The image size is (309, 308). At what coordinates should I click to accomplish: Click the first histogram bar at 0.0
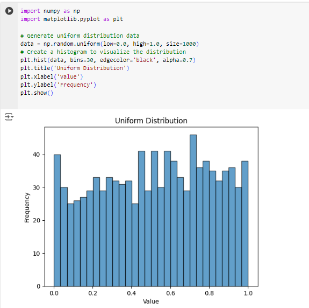point(57,220)
